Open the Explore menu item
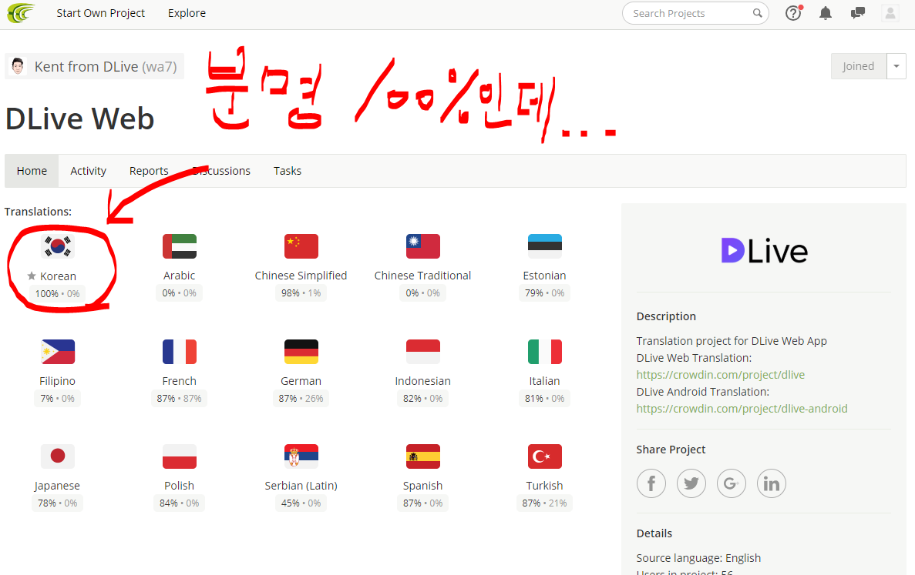The width and height of the screenshot is (915, 575). coord(187,13)
